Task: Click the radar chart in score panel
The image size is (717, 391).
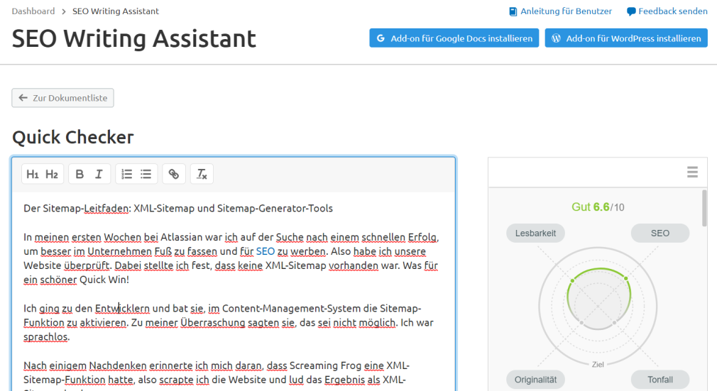Action: coord(598,307)
